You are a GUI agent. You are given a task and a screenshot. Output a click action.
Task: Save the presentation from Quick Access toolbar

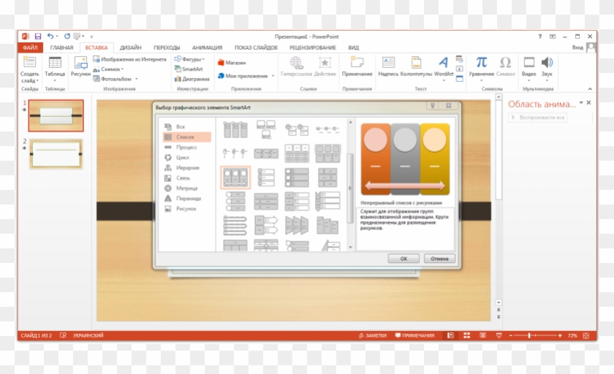point(38,37)
